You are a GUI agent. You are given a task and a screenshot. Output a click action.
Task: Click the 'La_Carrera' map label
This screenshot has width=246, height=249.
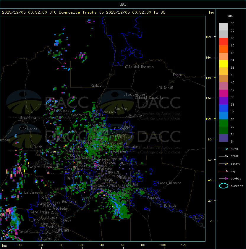point(33,193)
